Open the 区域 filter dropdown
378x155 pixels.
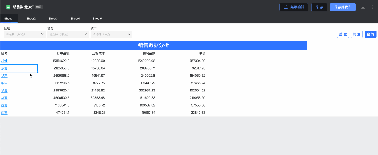(25, 34)
